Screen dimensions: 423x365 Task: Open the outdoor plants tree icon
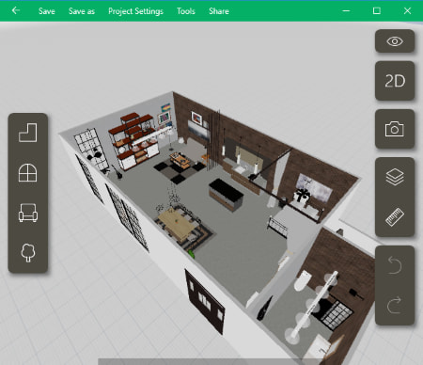[x=28, y=252]
